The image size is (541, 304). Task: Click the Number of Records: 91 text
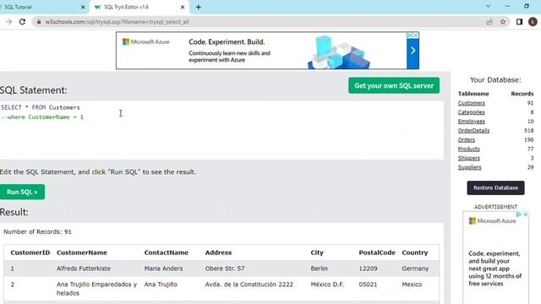pos(37,232)
